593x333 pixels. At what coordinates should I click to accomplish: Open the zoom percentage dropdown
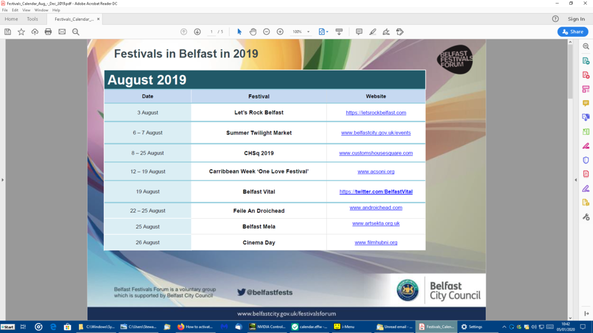point(308,31)
